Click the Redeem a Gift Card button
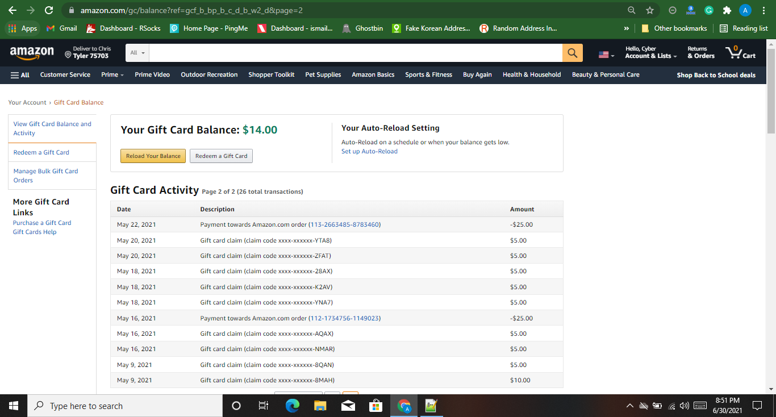Viewport: 776px width, 417px height. pos(221,156)
